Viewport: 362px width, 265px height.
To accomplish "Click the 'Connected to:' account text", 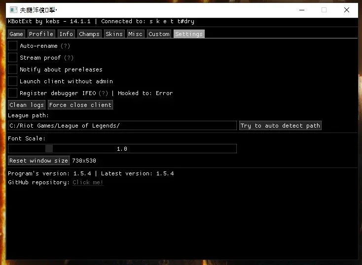I will coord(148,21).
